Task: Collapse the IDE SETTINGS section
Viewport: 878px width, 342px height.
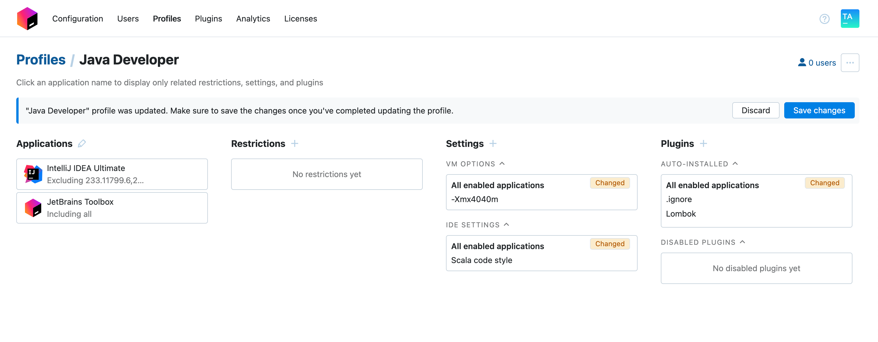Action: (x=506, y=225)
